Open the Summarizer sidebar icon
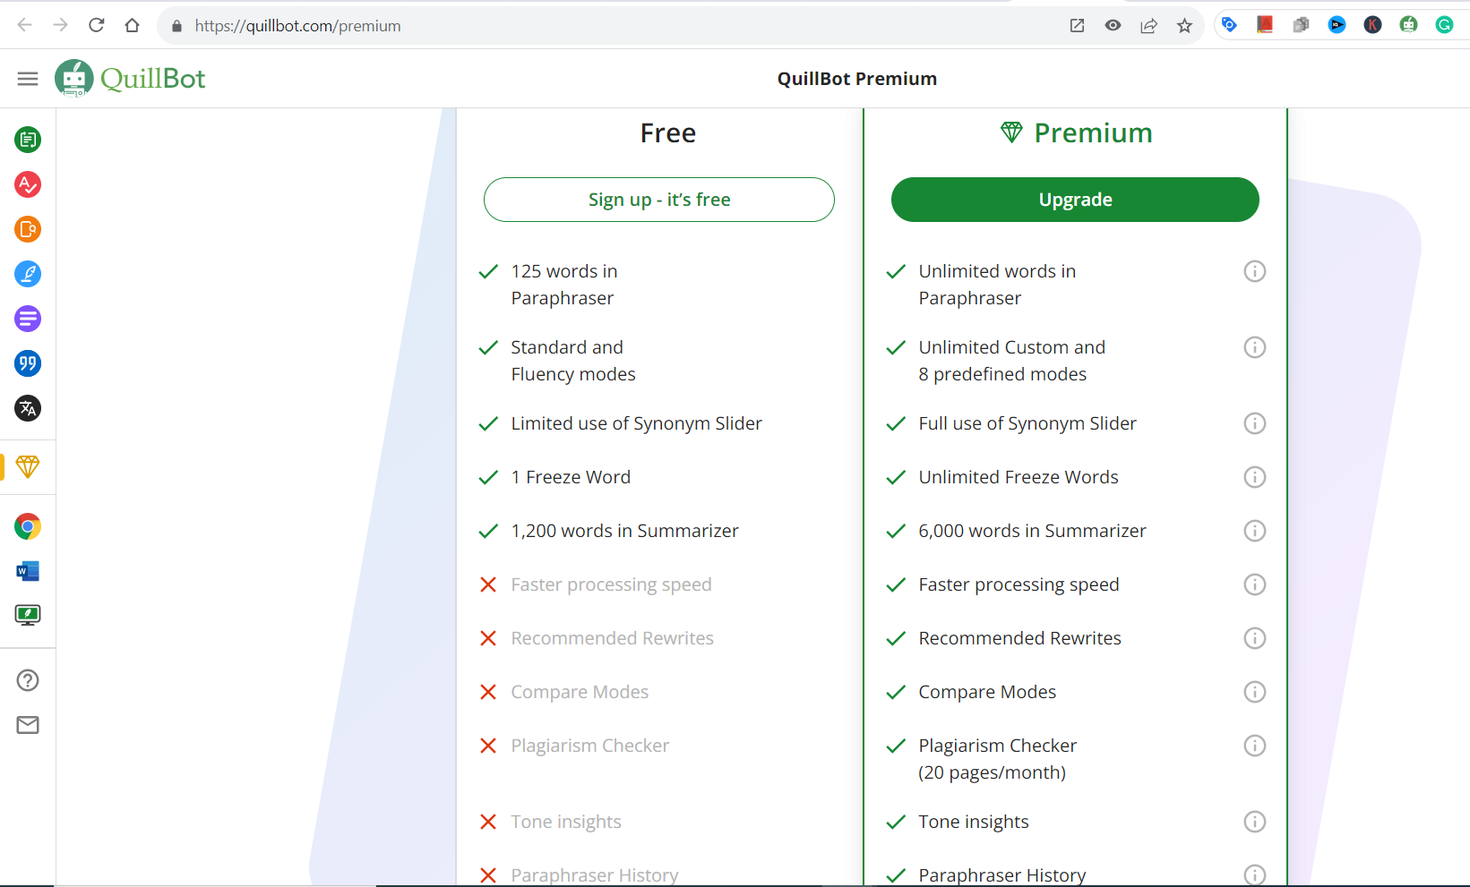This screenshot has height=887, width=1470. point(28,319)
